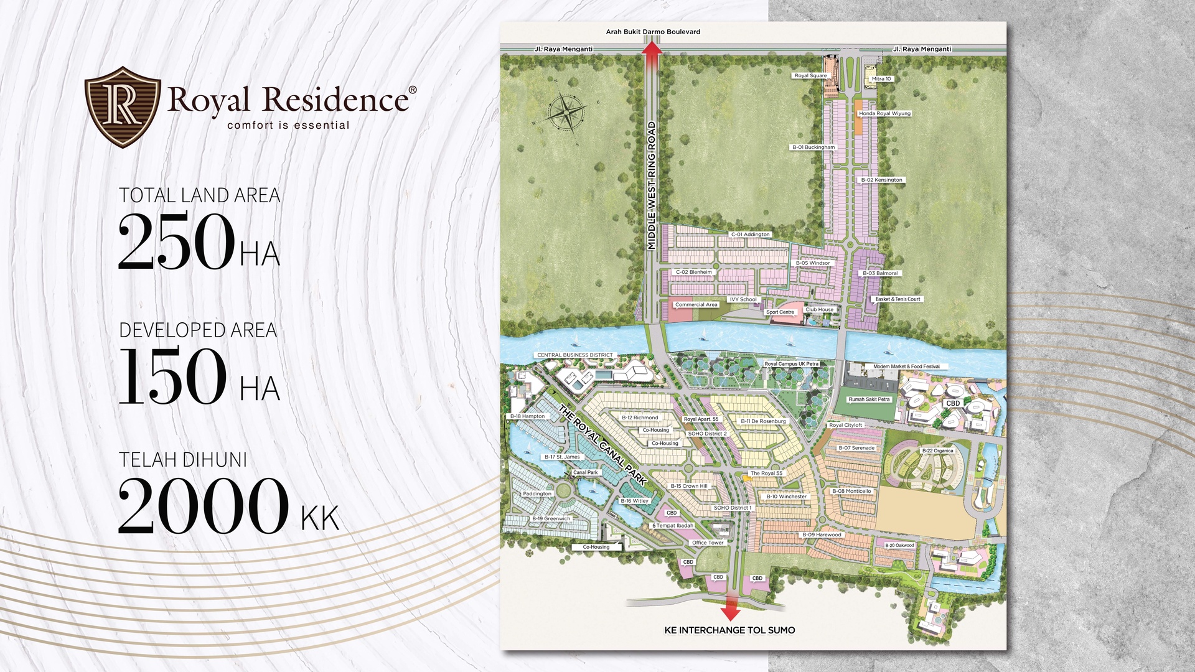This screenshot has height=672, width=1195.
Task: Click the 'SOHO District 2' label
Action: coord(707,434)
